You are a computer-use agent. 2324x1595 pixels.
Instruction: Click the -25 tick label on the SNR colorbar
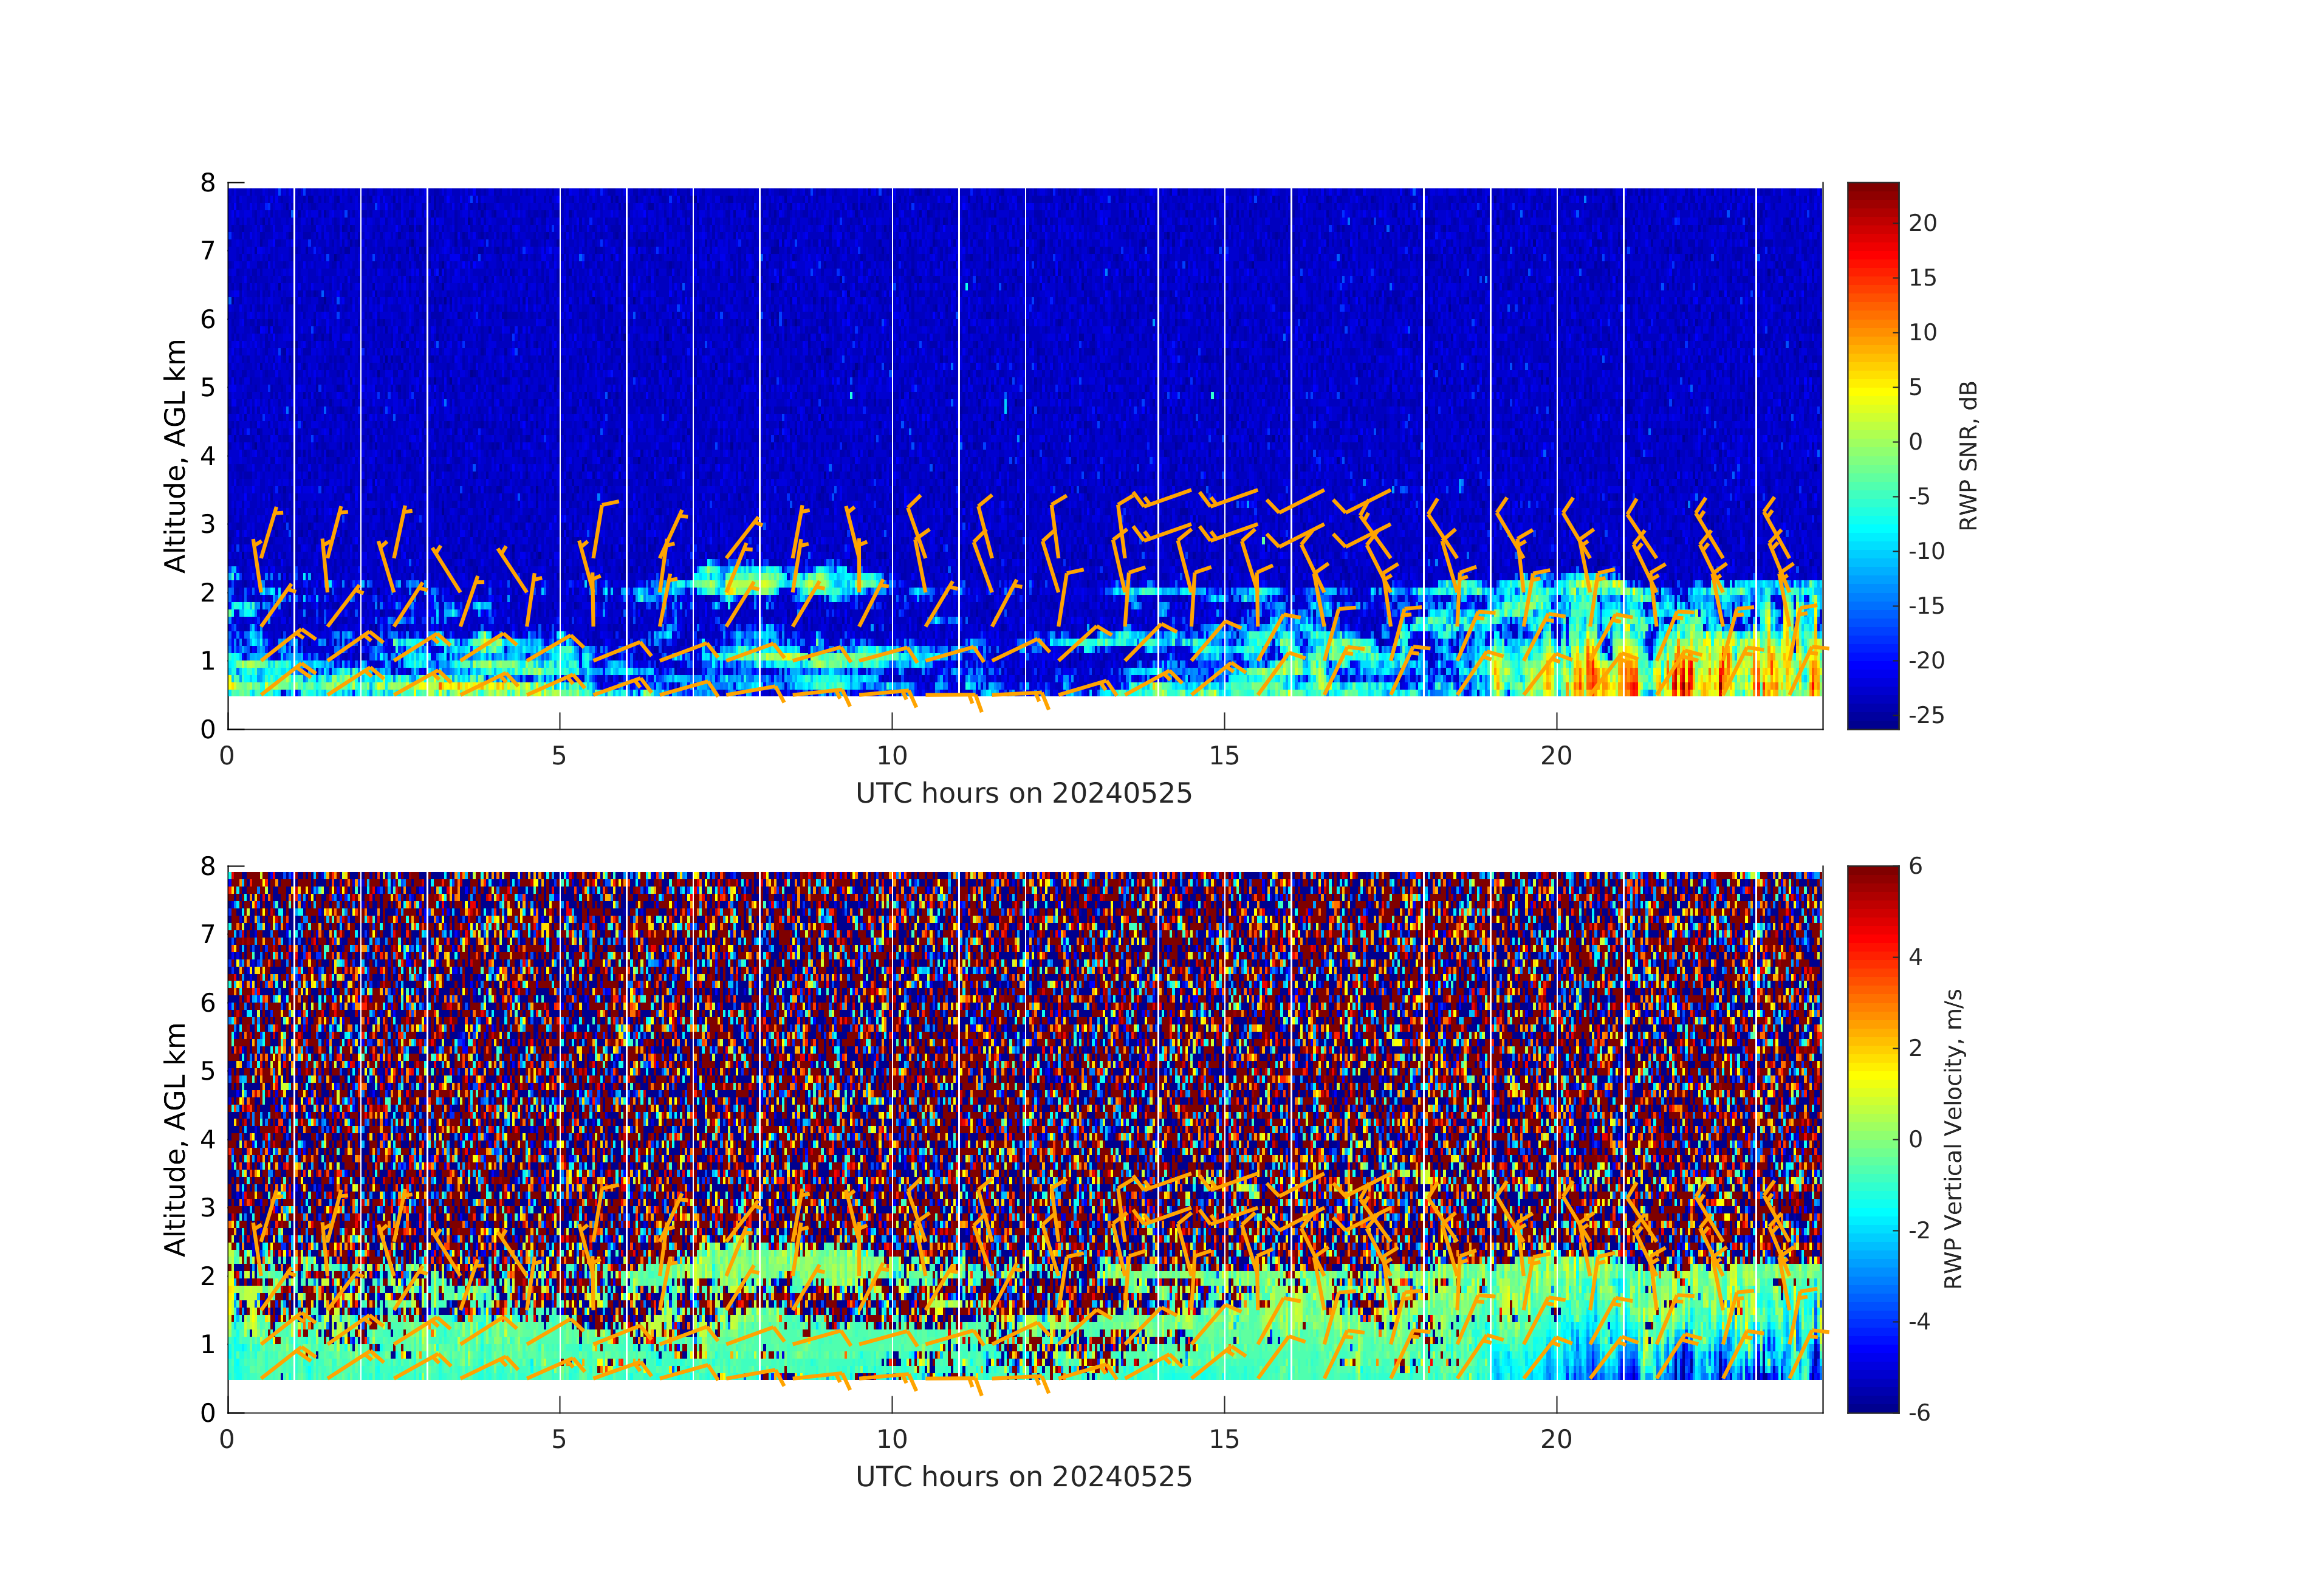(1926, 715)
